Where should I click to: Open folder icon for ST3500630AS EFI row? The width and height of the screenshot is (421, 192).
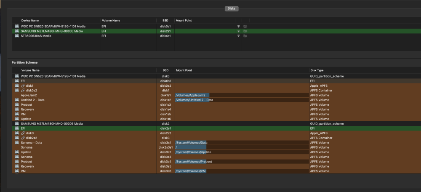point(245,36)
